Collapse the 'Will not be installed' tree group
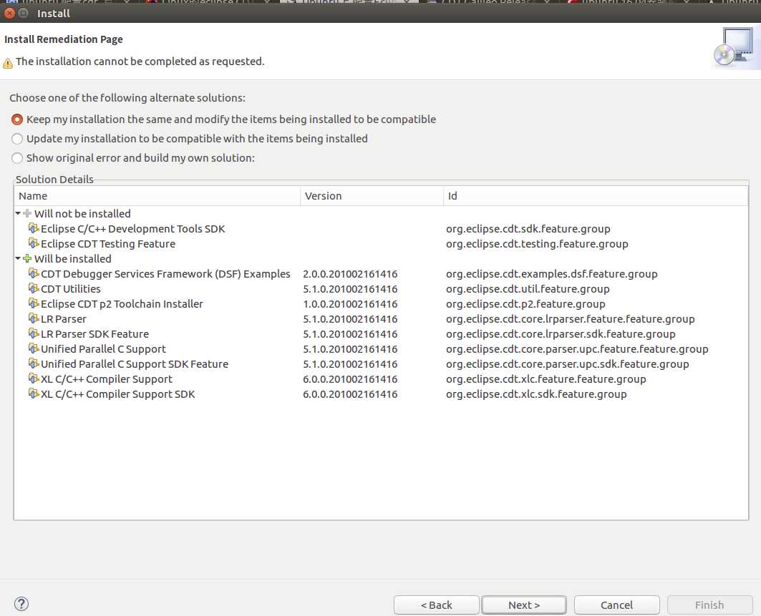Screen dimensions: 761x616 (x=18, y=213)
